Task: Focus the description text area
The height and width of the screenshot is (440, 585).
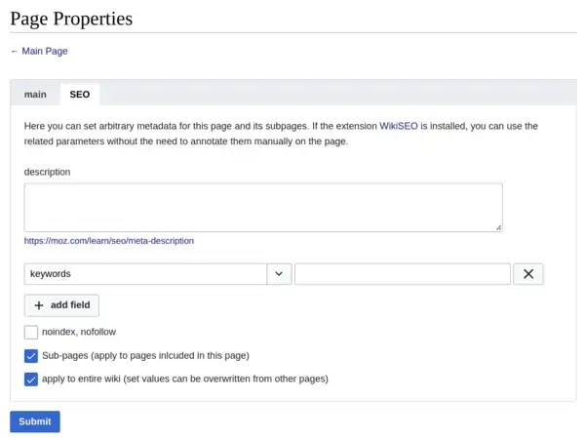Action: [263, 207]
